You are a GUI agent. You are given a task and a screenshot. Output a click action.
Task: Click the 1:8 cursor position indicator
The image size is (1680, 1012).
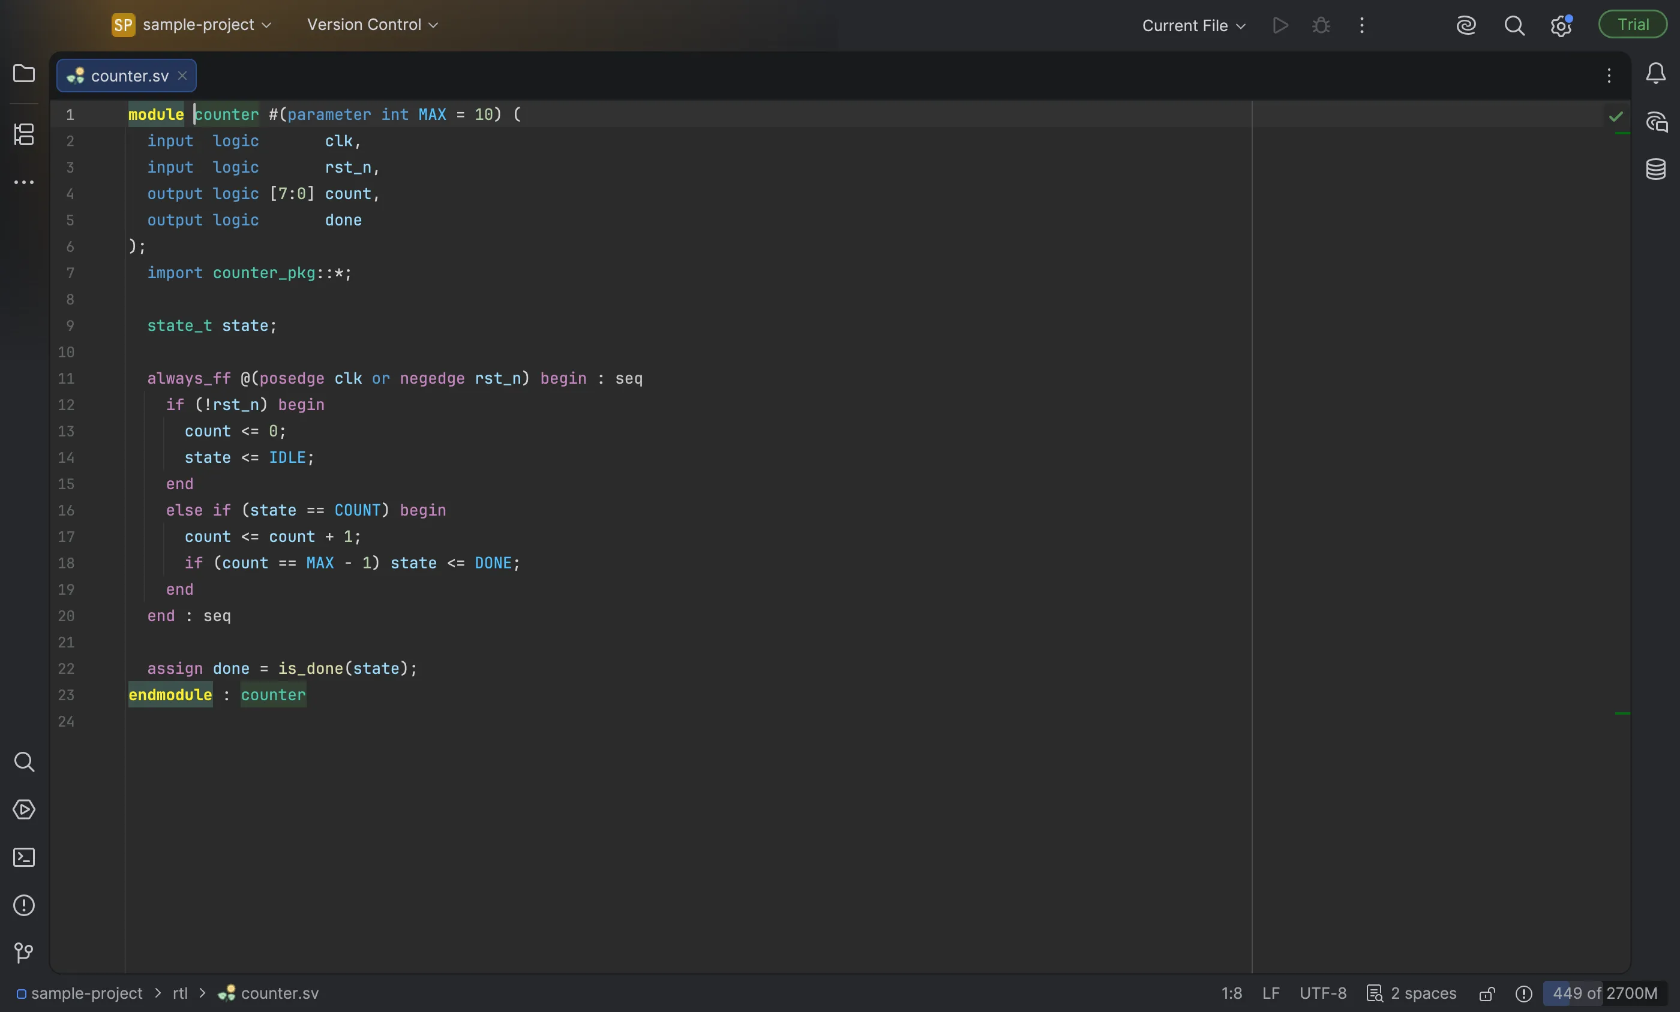tap(1231, 993)
